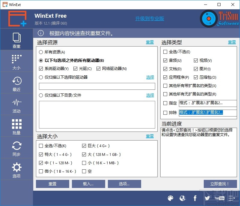Open the 升级到专业版 link
240x206 pixels.
[x=149, y=18]
